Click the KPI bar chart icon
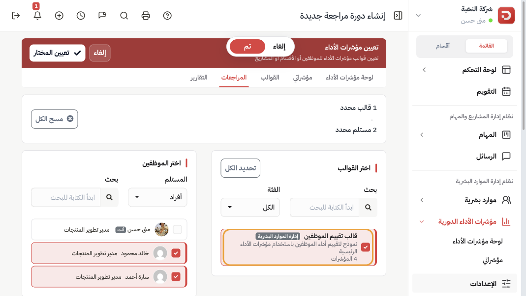Image resolution: width=526 pixels, height=296 pixels. [506, 221]
